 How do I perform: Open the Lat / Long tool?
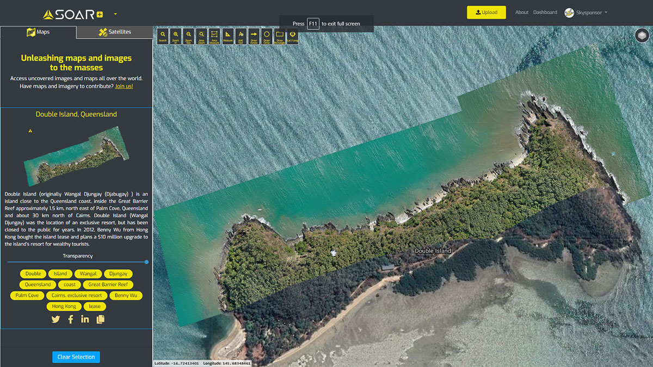click(293, 36)
